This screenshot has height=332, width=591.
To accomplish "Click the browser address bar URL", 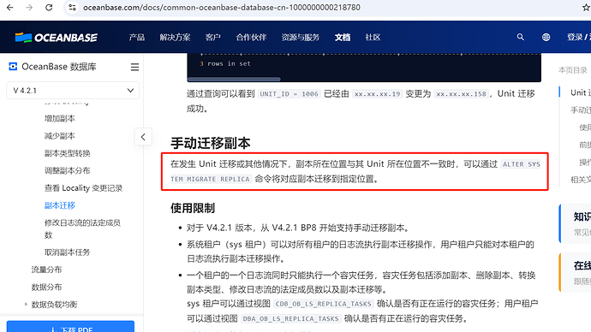I will point(222,8).
